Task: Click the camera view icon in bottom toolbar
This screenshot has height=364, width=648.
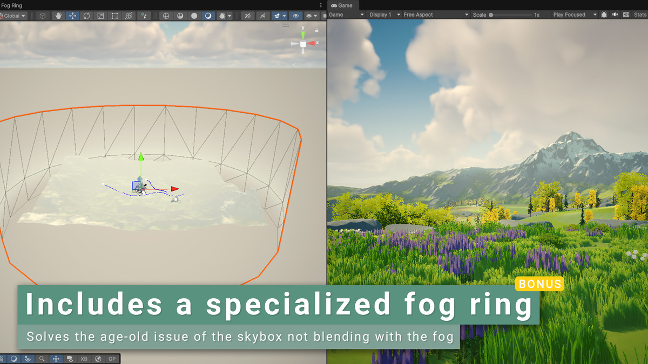Action: pyautogui.click(x=70, y=359)
